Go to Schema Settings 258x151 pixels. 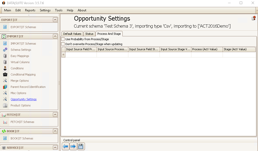click(21, 50)
